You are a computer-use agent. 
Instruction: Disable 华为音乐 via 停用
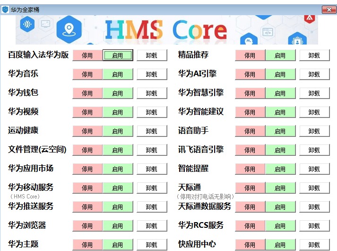[x=87, y=74]
